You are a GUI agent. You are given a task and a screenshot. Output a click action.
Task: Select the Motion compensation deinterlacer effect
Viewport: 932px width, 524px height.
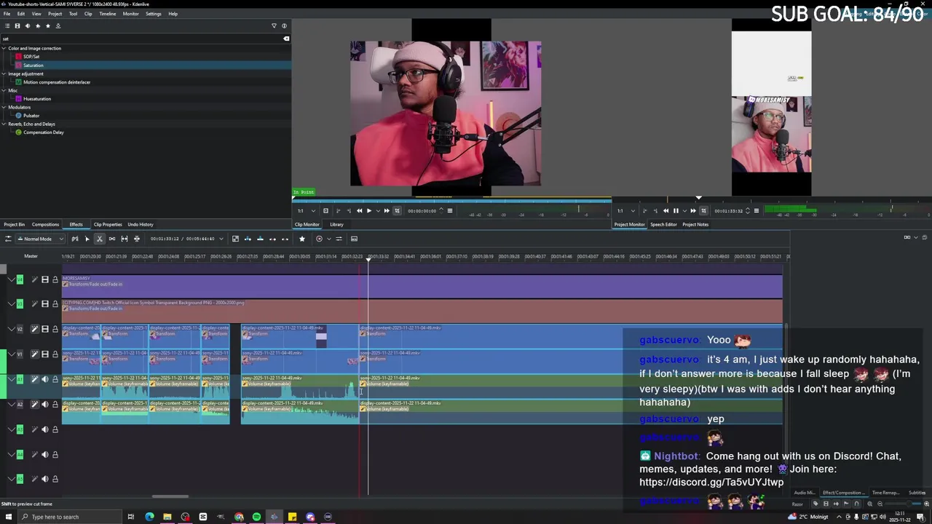[57, 82]
